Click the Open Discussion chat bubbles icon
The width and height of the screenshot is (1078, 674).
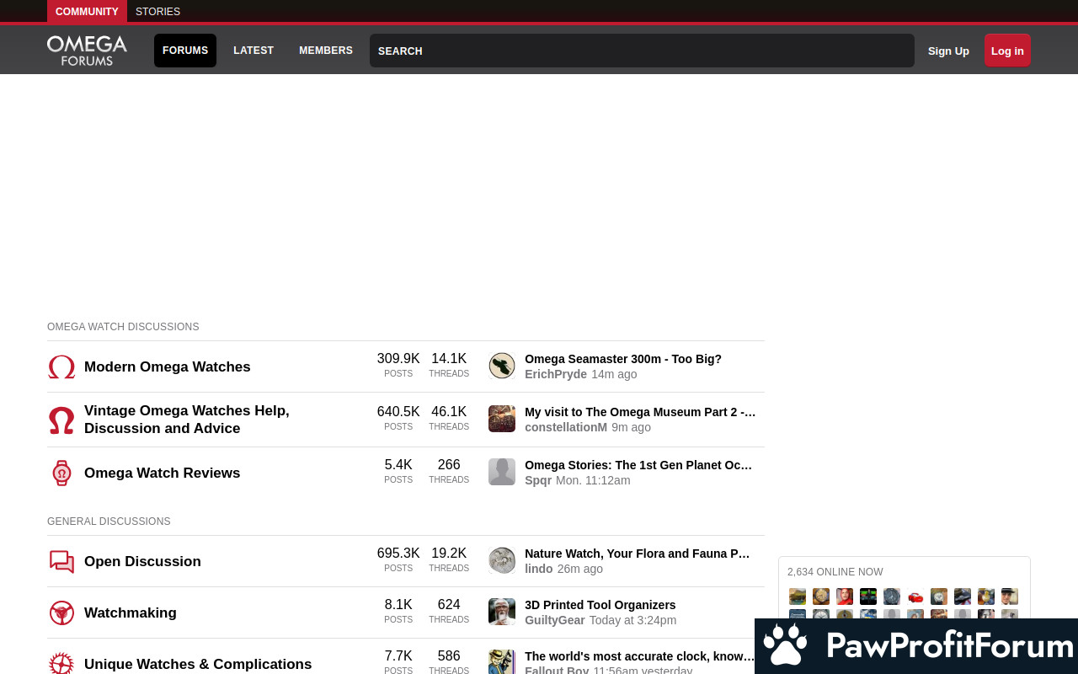click(61, 562)
